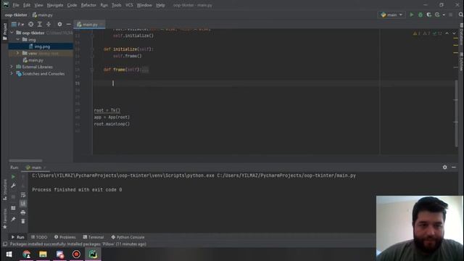
Task: Open Structure side tool window
Action: point(5,189)
